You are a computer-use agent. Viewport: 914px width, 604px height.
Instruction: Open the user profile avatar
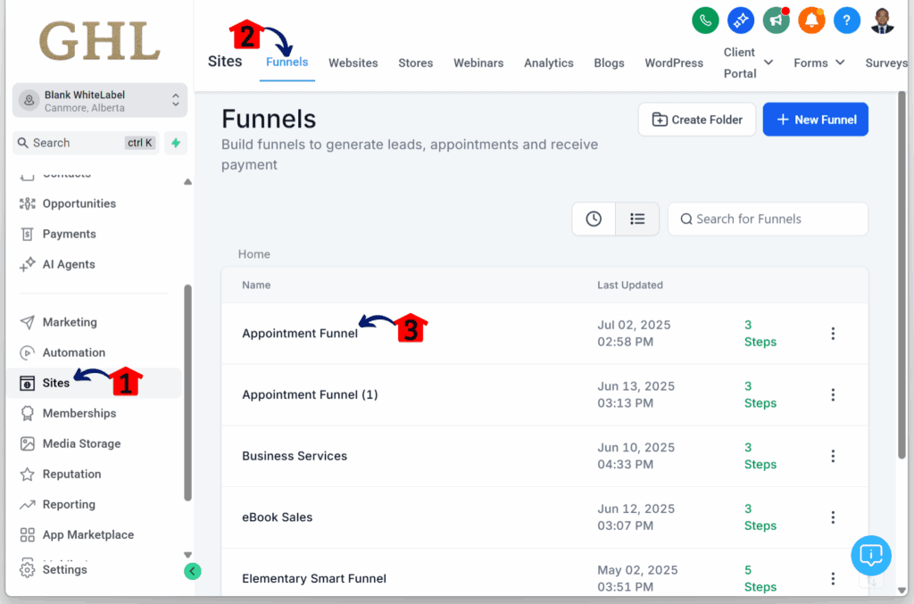coord(882,21)
